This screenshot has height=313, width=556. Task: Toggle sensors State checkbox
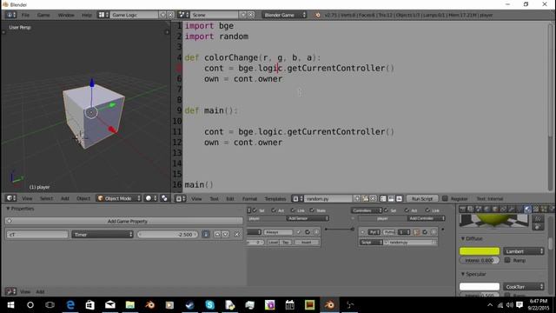tap(312, 210)
